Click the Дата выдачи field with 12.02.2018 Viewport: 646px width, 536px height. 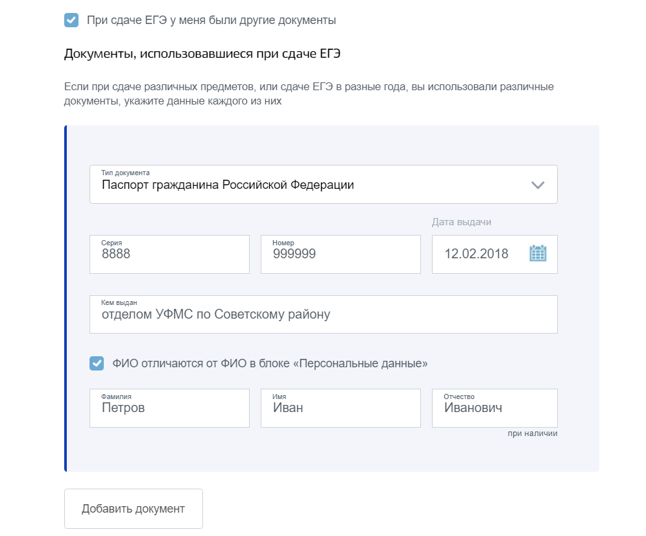pyautogui.click(x=494, y=254)
